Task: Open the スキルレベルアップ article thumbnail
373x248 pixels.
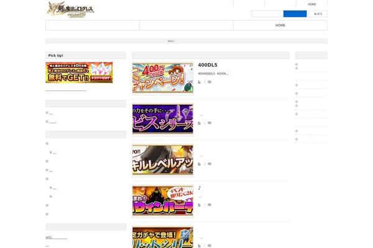Action: [x=163, y=160]
